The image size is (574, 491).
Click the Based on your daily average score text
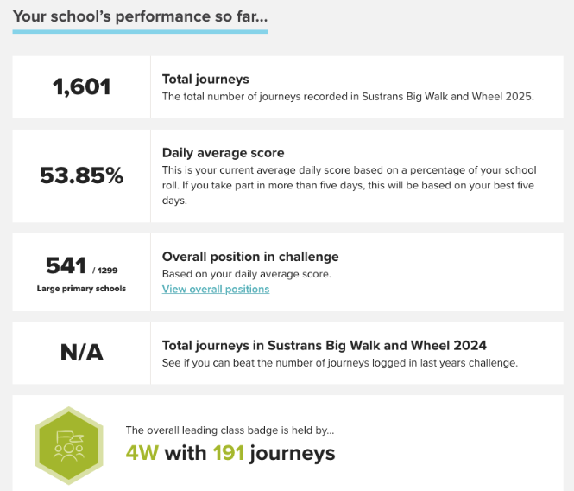click(x=246, y=274)
